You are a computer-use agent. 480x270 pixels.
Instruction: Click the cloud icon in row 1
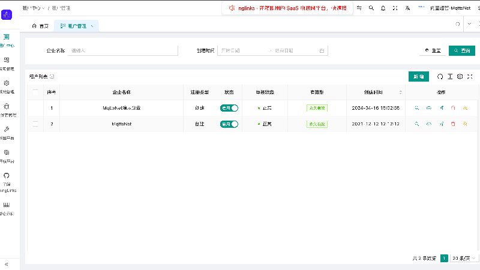tap(429, 108)
